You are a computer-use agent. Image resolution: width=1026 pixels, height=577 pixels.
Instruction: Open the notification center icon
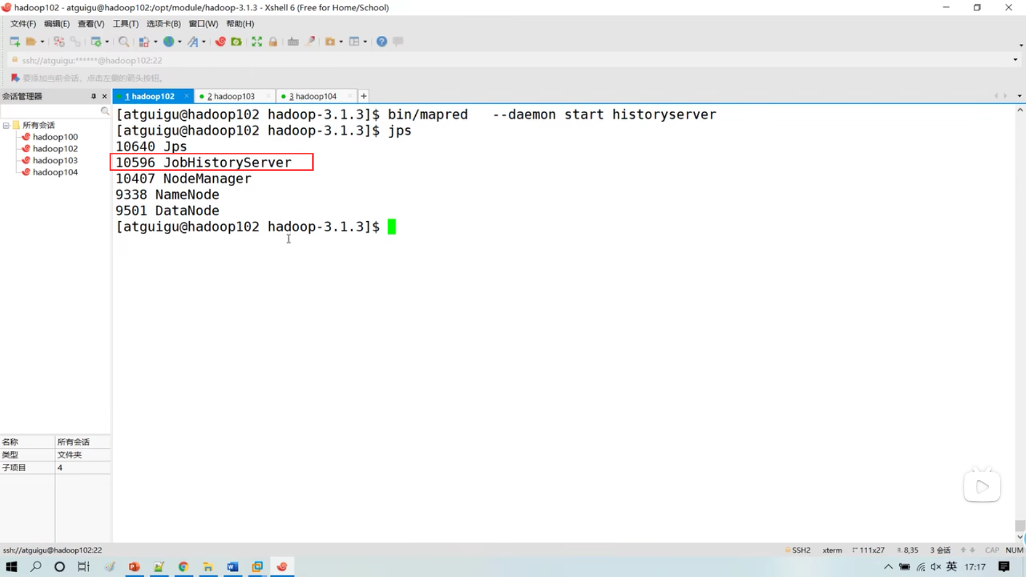tap(1004, 567)
